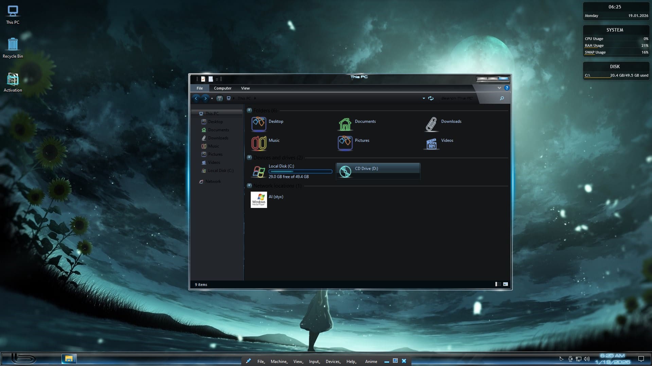Open the File ribbon tab
Viewport: 652px width, 366px height.
tap(200, 88)
